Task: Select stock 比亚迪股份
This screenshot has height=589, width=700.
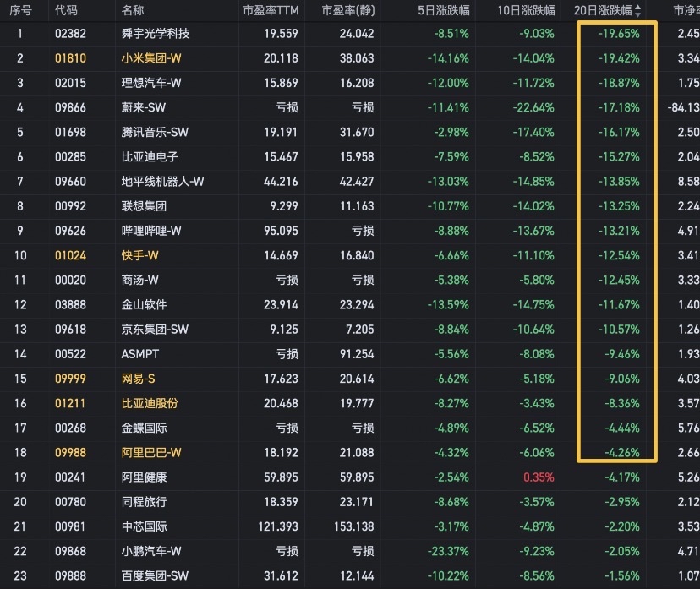Action: (x=150, y=403)
